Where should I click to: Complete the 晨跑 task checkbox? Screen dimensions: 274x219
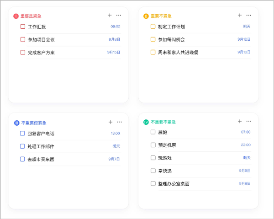[x=153, y=132]
